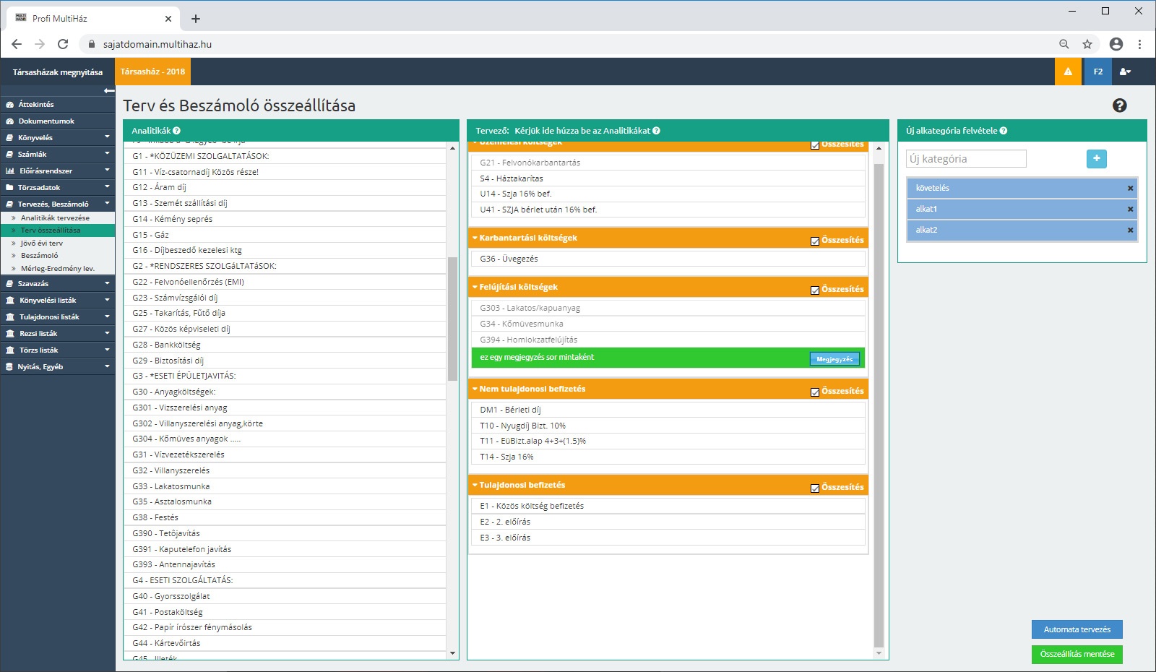The image size is (1156, 672).
Task: Uncheck Összesítés for Tulajdonosi befizetés
Action: pos(815,488)
